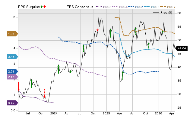Viewport: 193px width, 115px height.
Task: Click the 60 price axis label
Action: tap(179, 13)
